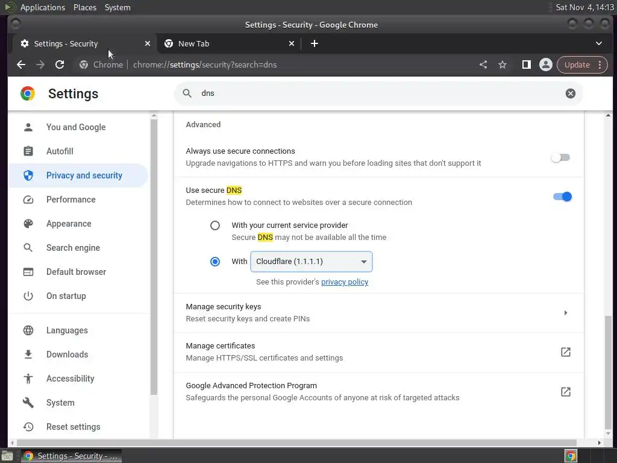Click the share page icon

tap(483, 65)
